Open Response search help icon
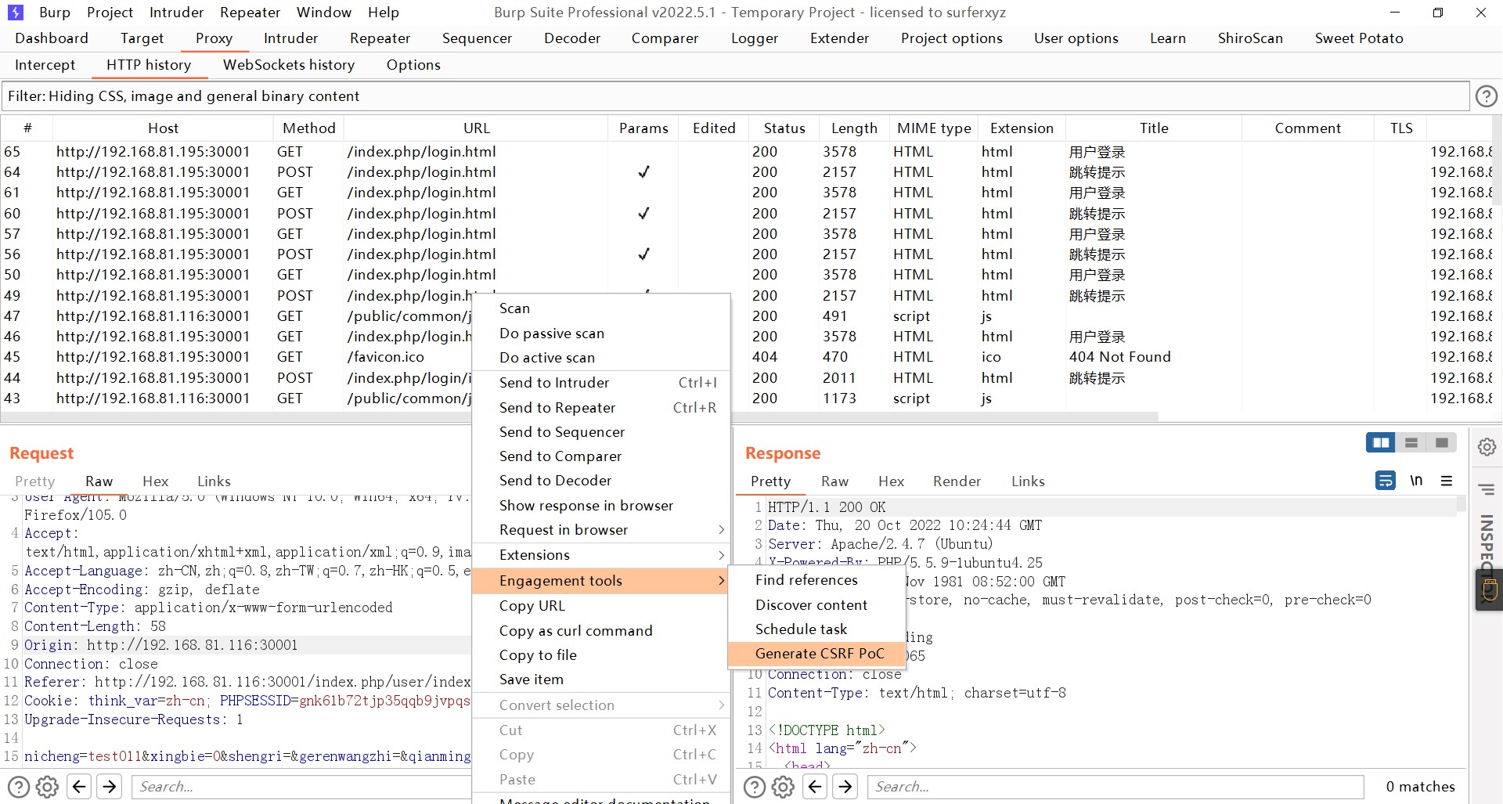Screen dimensions: 1503x804 [754, 787]
